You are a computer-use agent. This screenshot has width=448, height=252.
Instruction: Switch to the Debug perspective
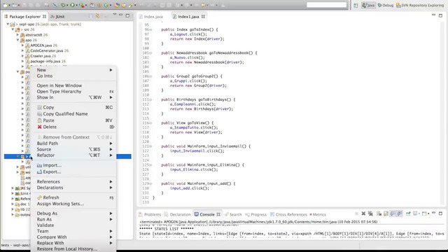(x=385, y=5)
